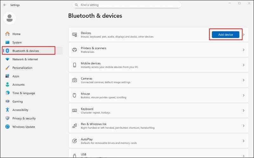Open the Mouse row chevron
The height and width of the screenshot is (158, 254).
(x=244, y=95)
